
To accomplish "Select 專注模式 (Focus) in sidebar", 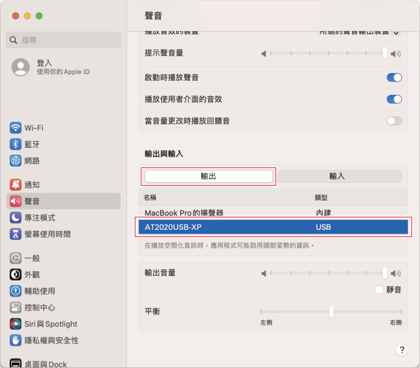I will (x=39, y=217).
